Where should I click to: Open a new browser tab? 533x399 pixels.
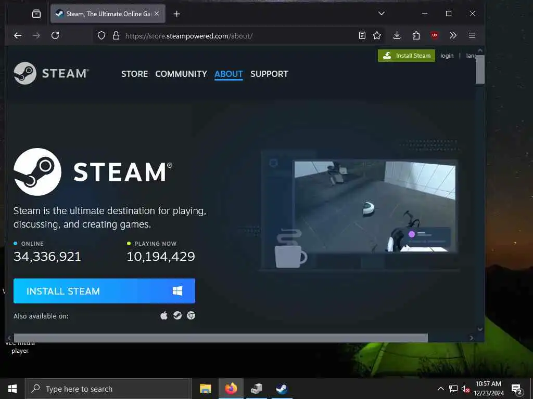coord(177,14)
